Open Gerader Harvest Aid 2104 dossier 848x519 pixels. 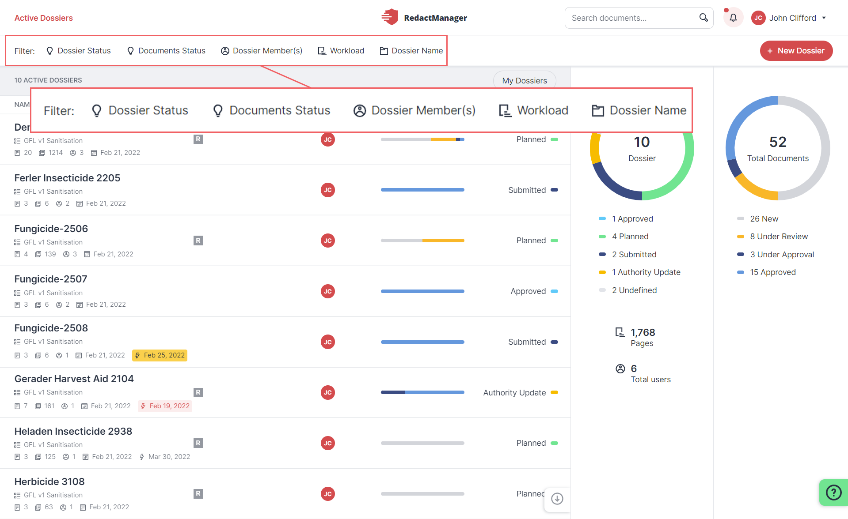tap(74, 379)
